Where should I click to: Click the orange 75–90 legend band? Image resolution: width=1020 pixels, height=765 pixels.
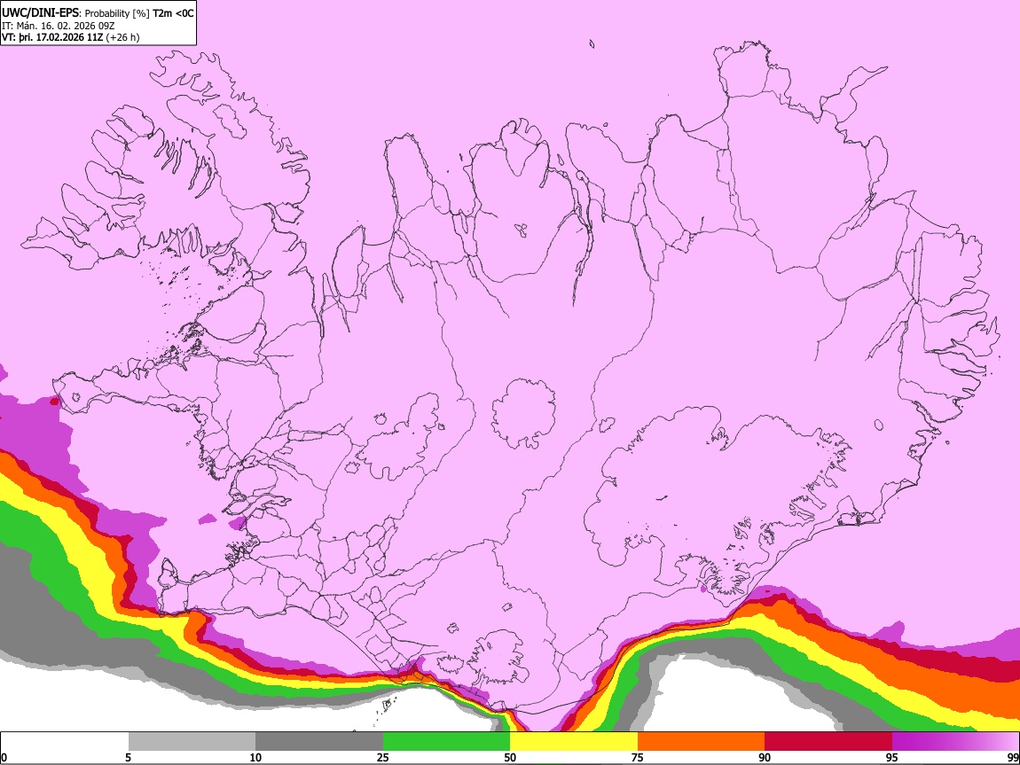tap(702, 741)
